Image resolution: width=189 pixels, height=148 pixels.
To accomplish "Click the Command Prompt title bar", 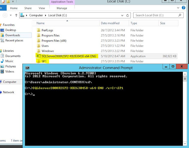I will coord(106,68).
